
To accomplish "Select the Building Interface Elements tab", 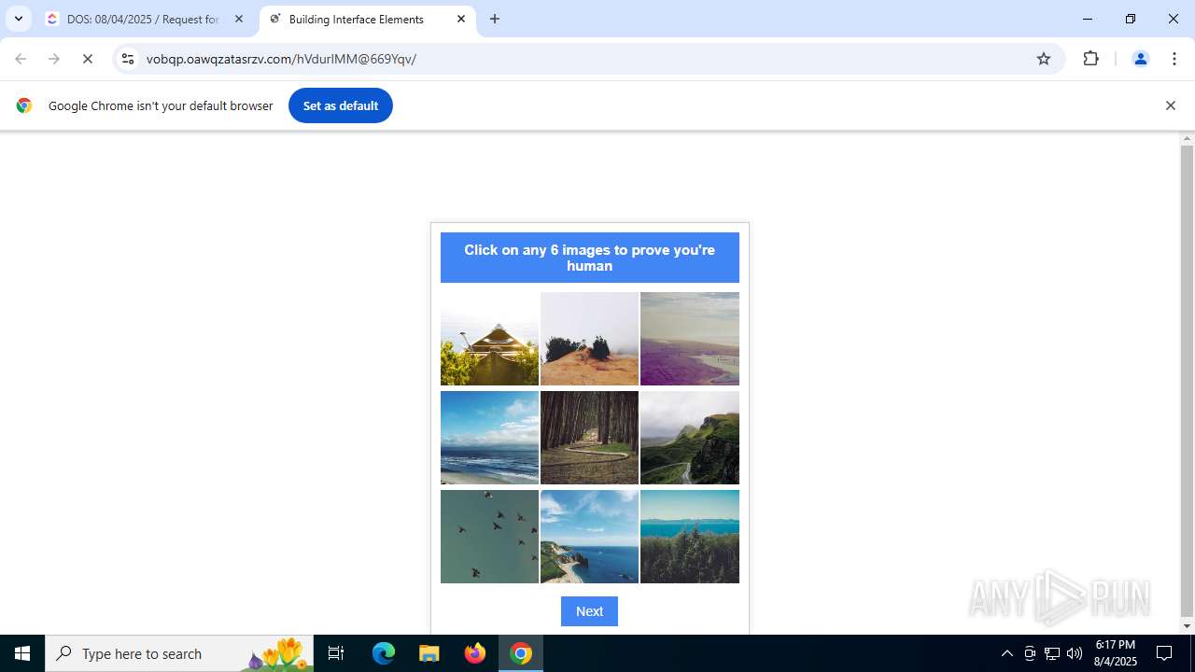I will coord(368,19).
